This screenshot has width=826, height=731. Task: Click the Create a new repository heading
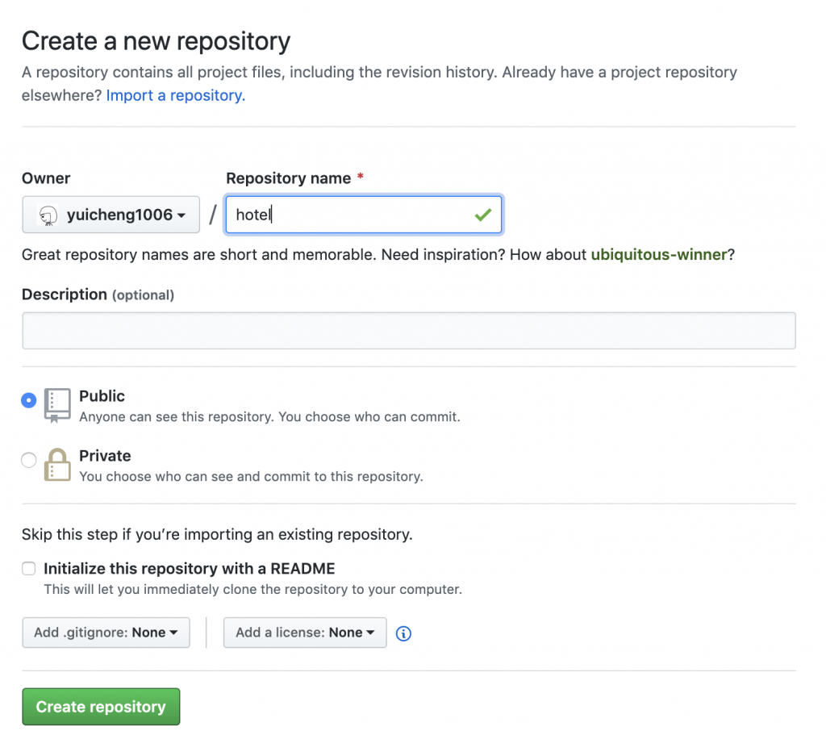click(156, 41)
